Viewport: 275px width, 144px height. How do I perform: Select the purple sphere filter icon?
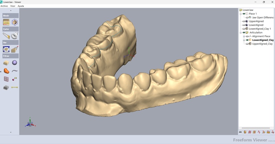click(x=15, y=63)
